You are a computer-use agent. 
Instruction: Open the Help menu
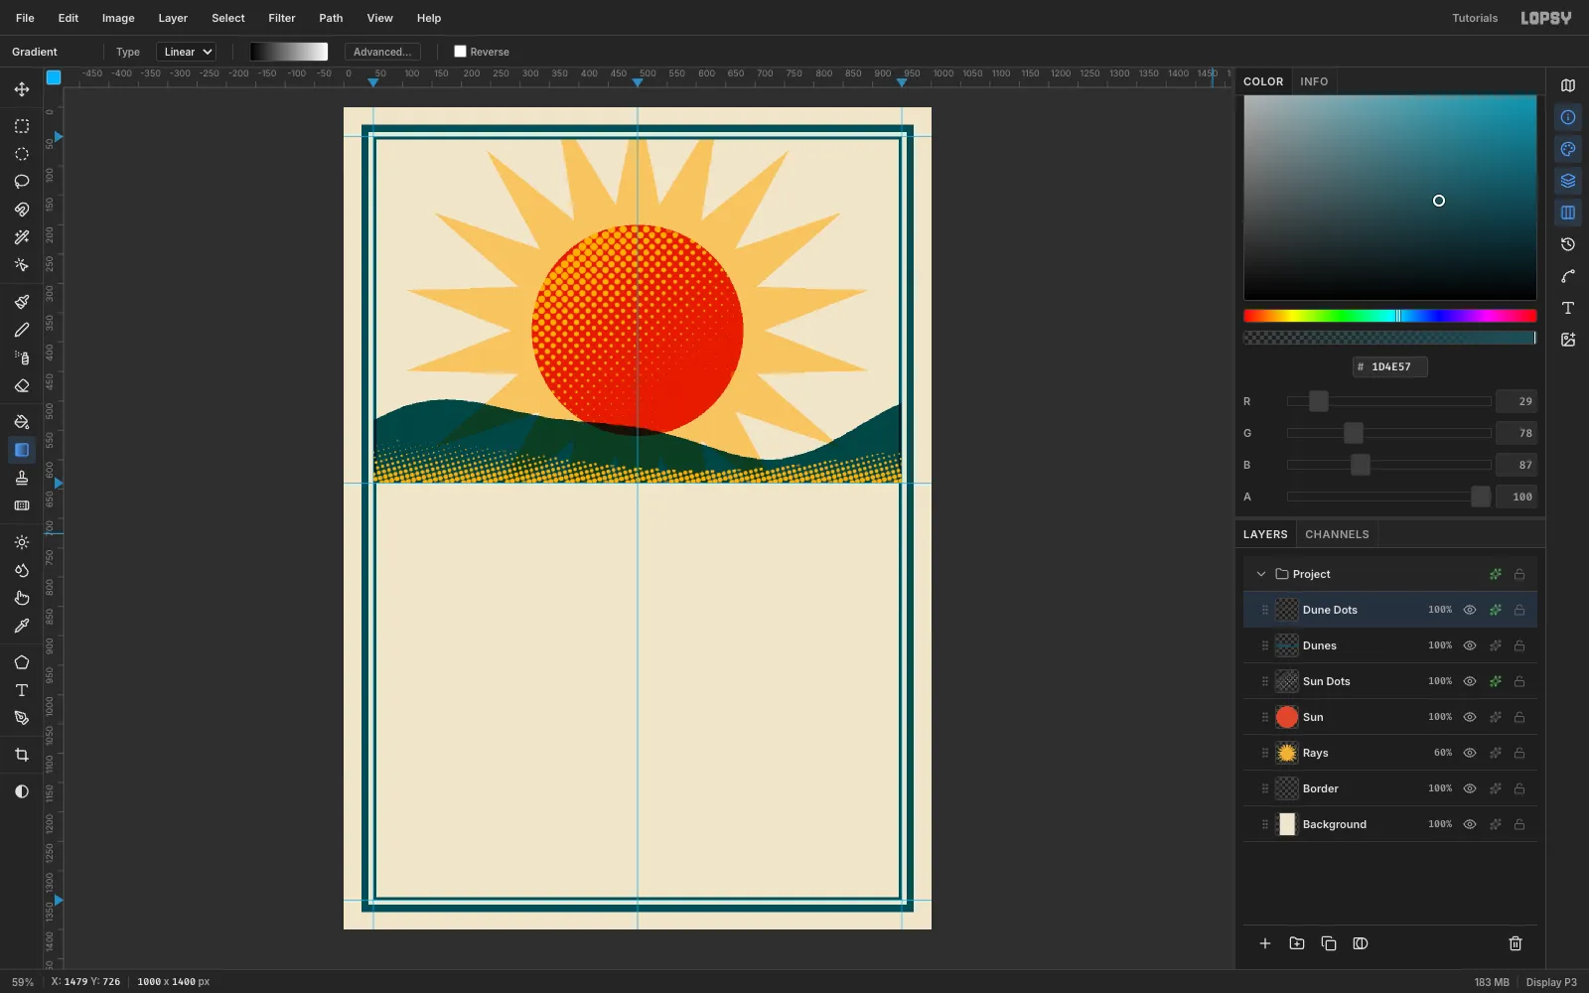429,18
